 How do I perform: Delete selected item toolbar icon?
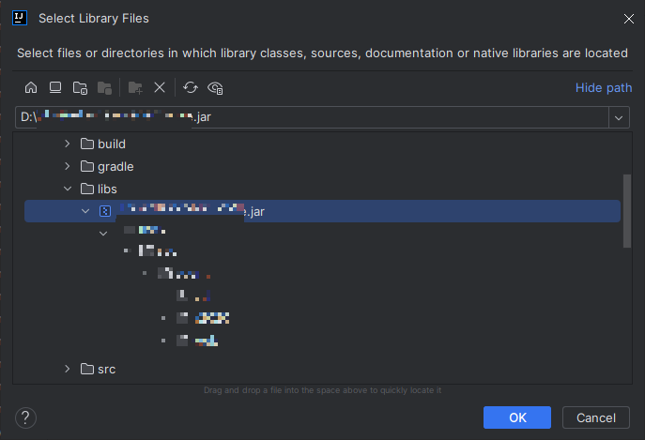[160, 87]
